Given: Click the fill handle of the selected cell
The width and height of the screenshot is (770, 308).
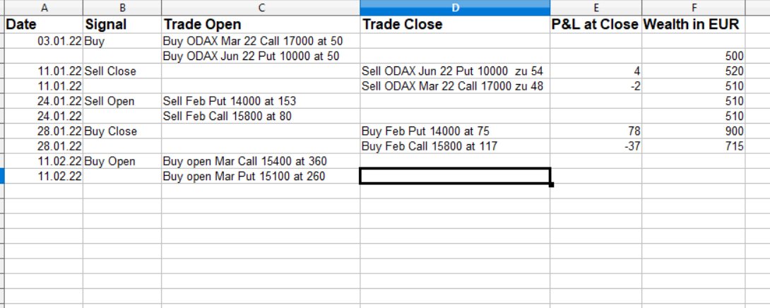Looking at the screenshot, I should point(551,184).
